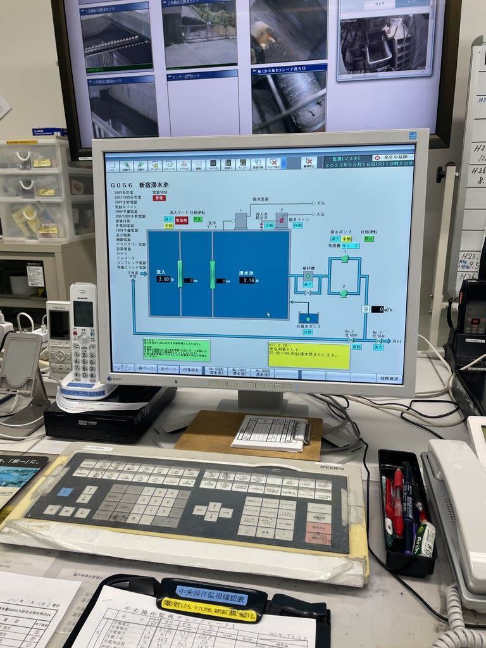Image resolution: width=486 pixels, height=648 pixels.
Task: Select deodorizer unit 1 symbol
Action: tap(241, 221)
